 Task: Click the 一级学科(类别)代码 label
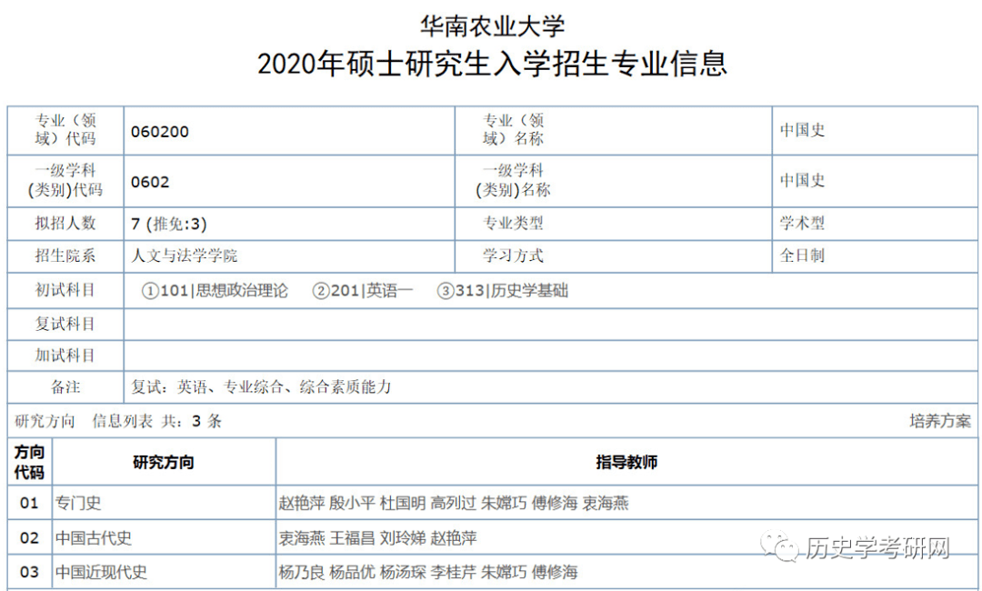click(x=65, y=180)
